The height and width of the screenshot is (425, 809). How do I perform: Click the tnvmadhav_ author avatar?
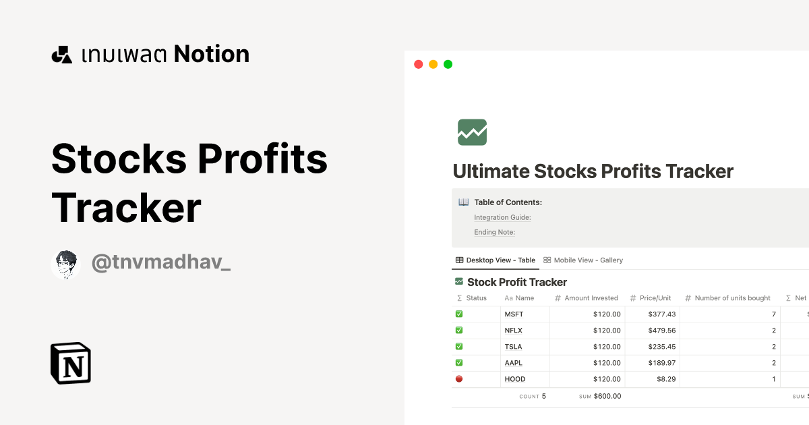(x=65, y=264)
